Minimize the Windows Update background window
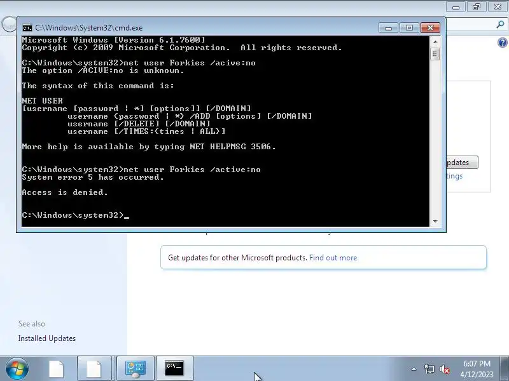Image resolution: width=509 pixels, height=381 pixels. point(456,7)
